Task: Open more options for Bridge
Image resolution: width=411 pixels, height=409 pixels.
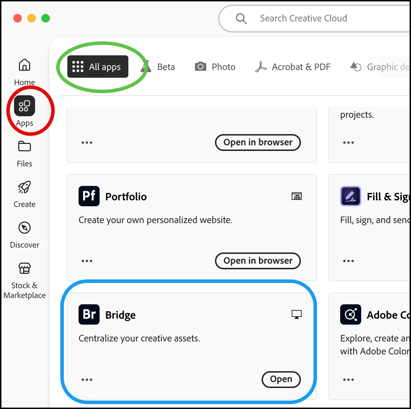Action: (x=87, y=380)
